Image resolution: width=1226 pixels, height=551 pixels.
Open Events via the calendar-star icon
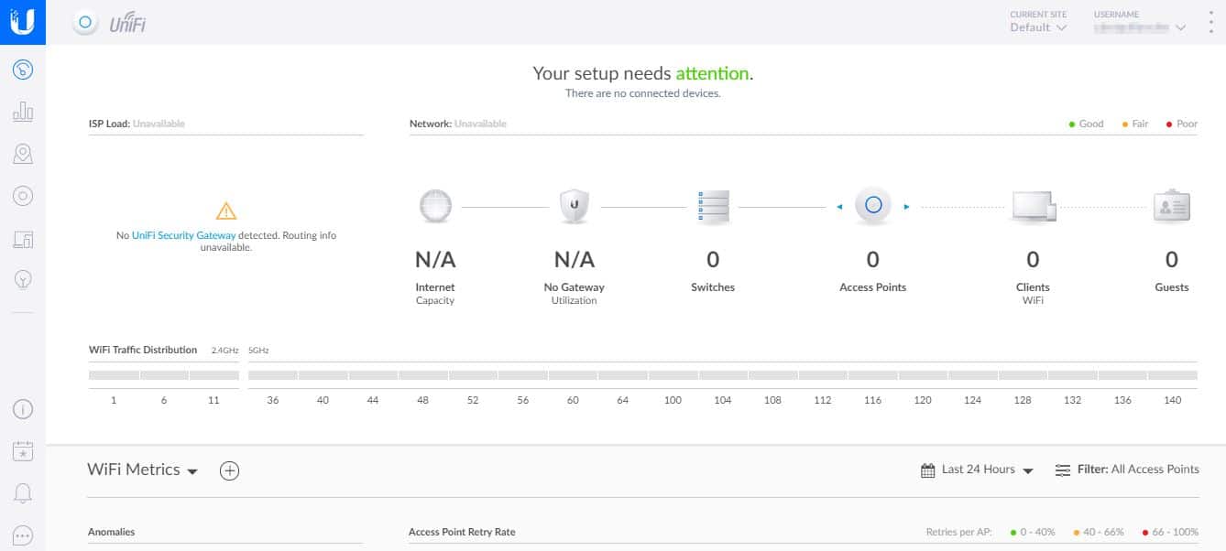click(x=23, y=450)
